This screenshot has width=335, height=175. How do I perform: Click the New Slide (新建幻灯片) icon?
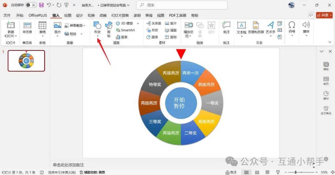coord(11,25)
